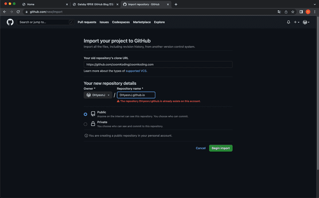Image resolution: width=319 pixels, height=198 pixels.
Task: Close the Import repository tab
Action: tap(168, 4)
